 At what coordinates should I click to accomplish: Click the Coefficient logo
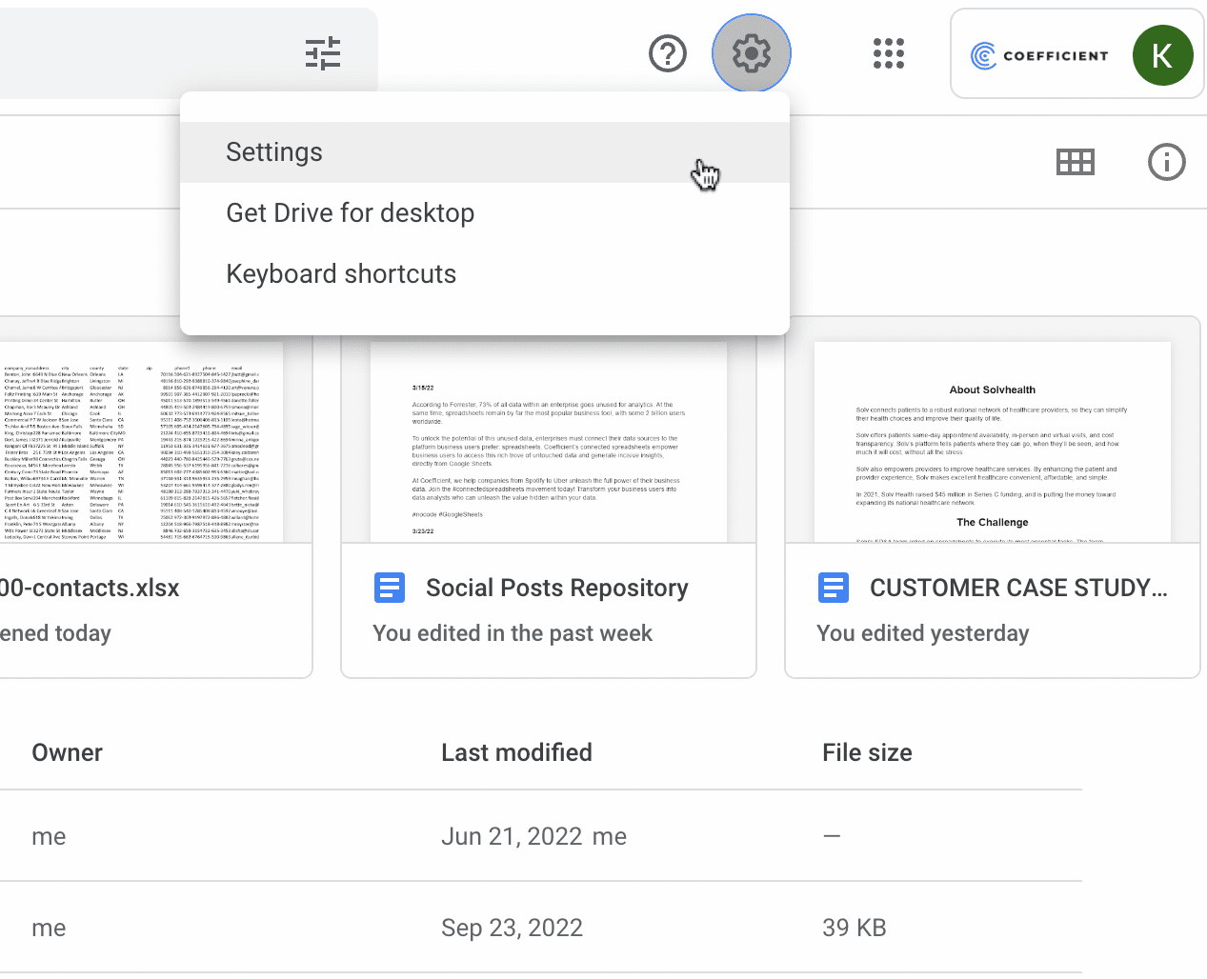[1039, 55]
